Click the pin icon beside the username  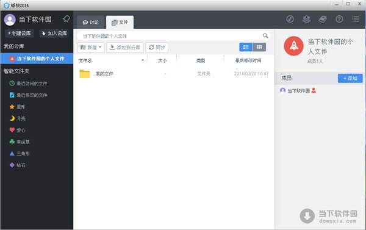(66, 19)
